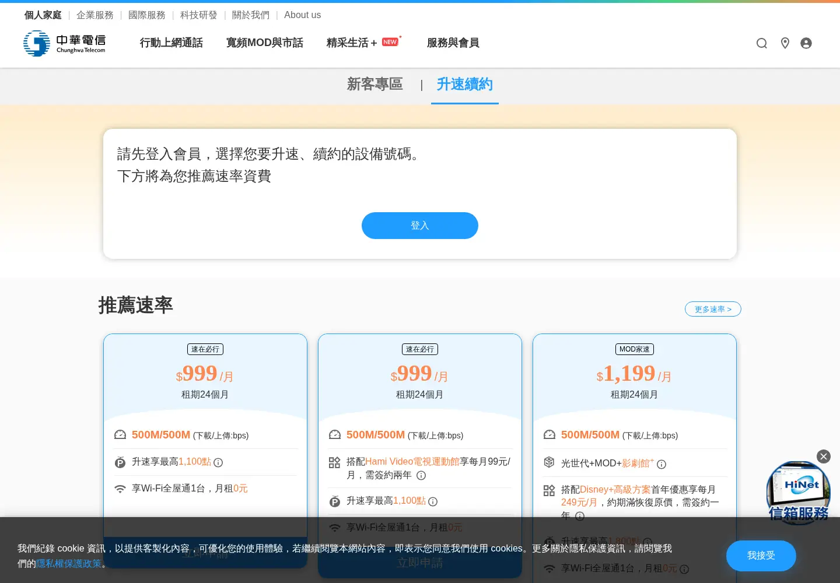Open the HiNet 信箱服務 floating banner
The width and height of the screenshot is (840, 583).
tap(798, 493)
